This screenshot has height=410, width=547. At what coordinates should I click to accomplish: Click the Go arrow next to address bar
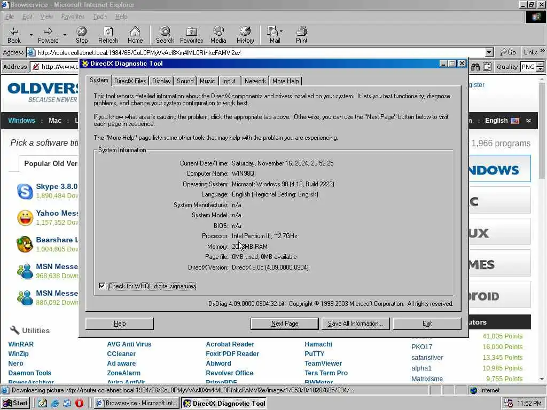[x=507, y=52]
